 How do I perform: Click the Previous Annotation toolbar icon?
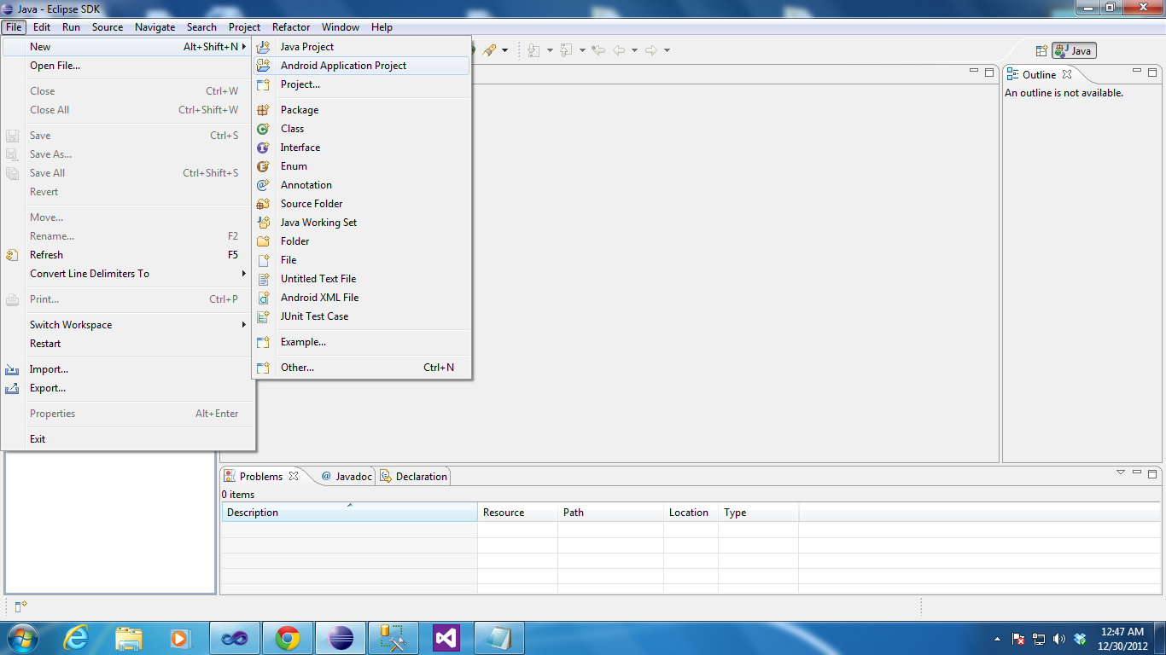click(x=567, y=50)
